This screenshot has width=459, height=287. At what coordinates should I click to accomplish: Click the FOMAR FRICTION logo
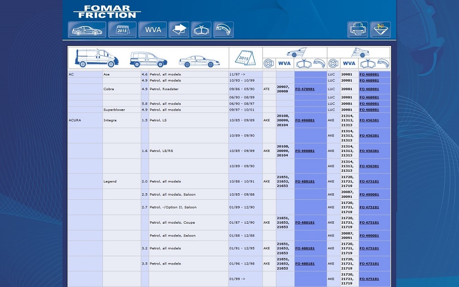[x=107, y=12]
